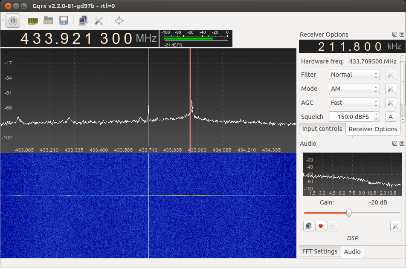Image resolution: width=406 pixels, height=268 pixels.
Task: Click the folder icon to load settings
Action: (48, 20)
